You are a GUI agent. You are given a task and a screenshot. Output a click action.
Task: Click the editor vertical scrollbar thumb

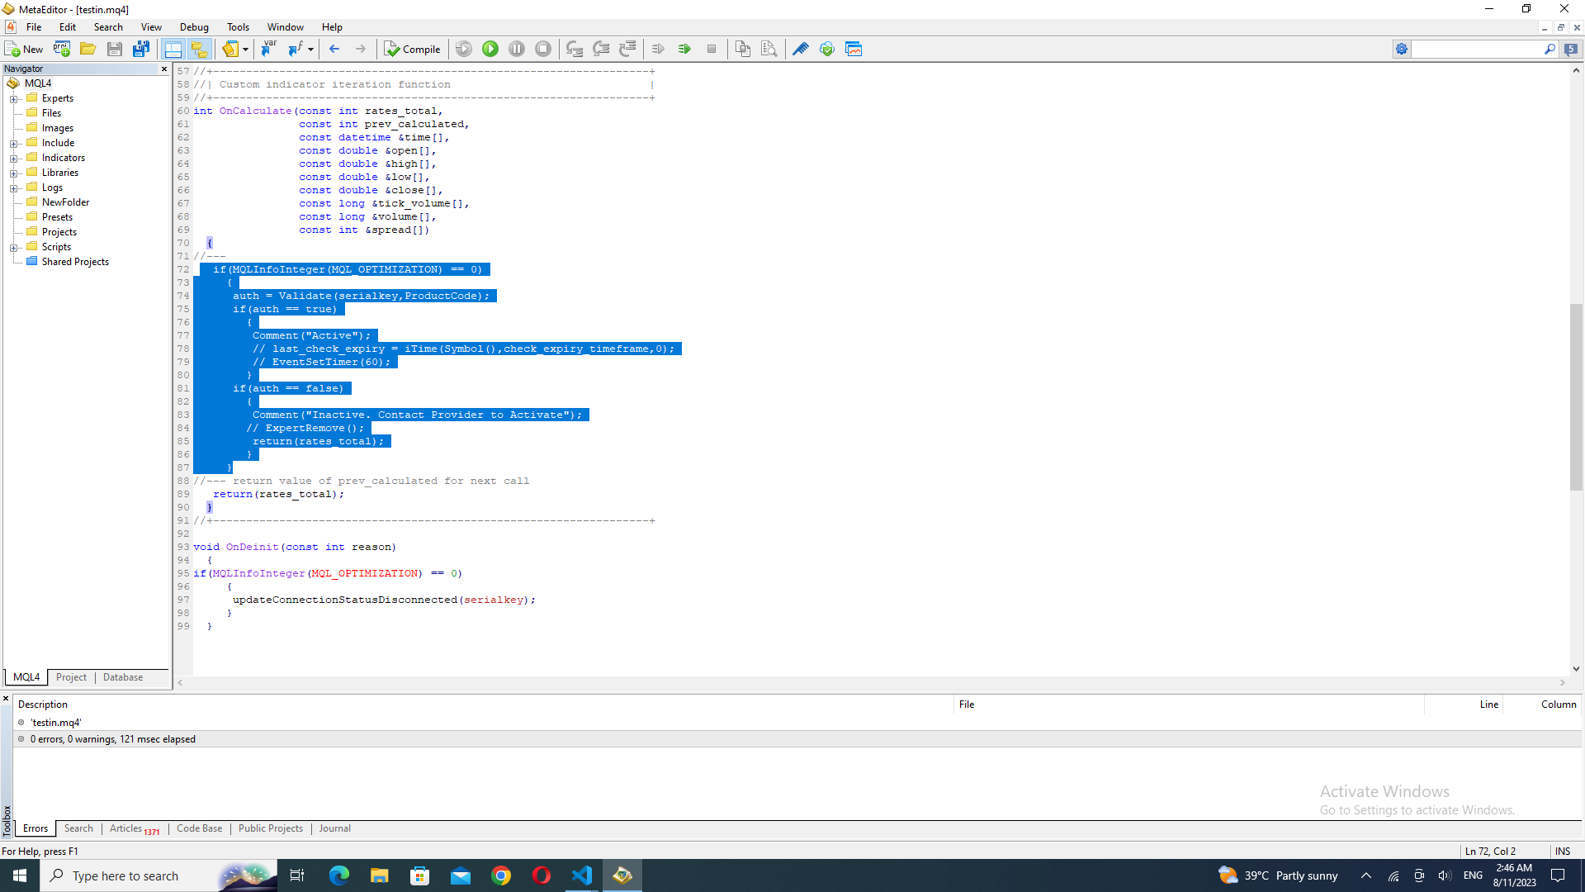1576,396
